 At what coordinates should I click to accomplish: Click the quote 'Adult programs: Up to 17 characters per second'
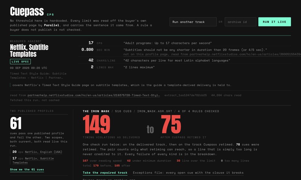[167, 43]
